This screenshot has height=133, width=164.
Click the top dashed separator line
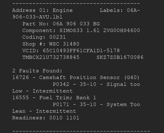(x=76, y=4)
